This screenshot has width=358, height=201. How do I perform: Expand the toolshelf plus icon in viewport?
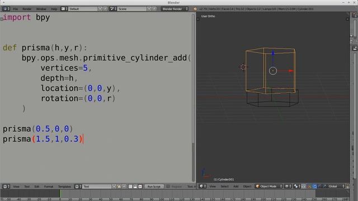pyautogui.click(x=198, y=20)
